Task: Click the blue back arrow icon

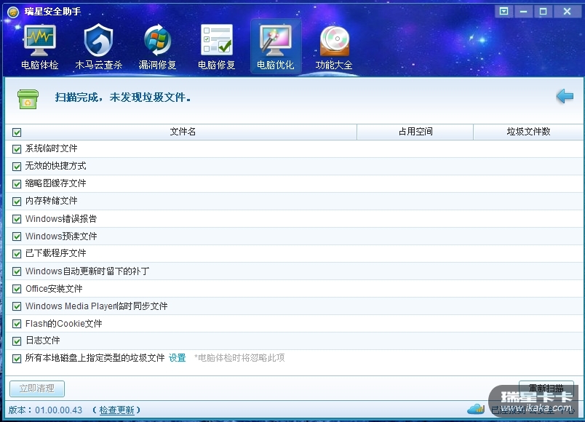Action: pos(565,96)
